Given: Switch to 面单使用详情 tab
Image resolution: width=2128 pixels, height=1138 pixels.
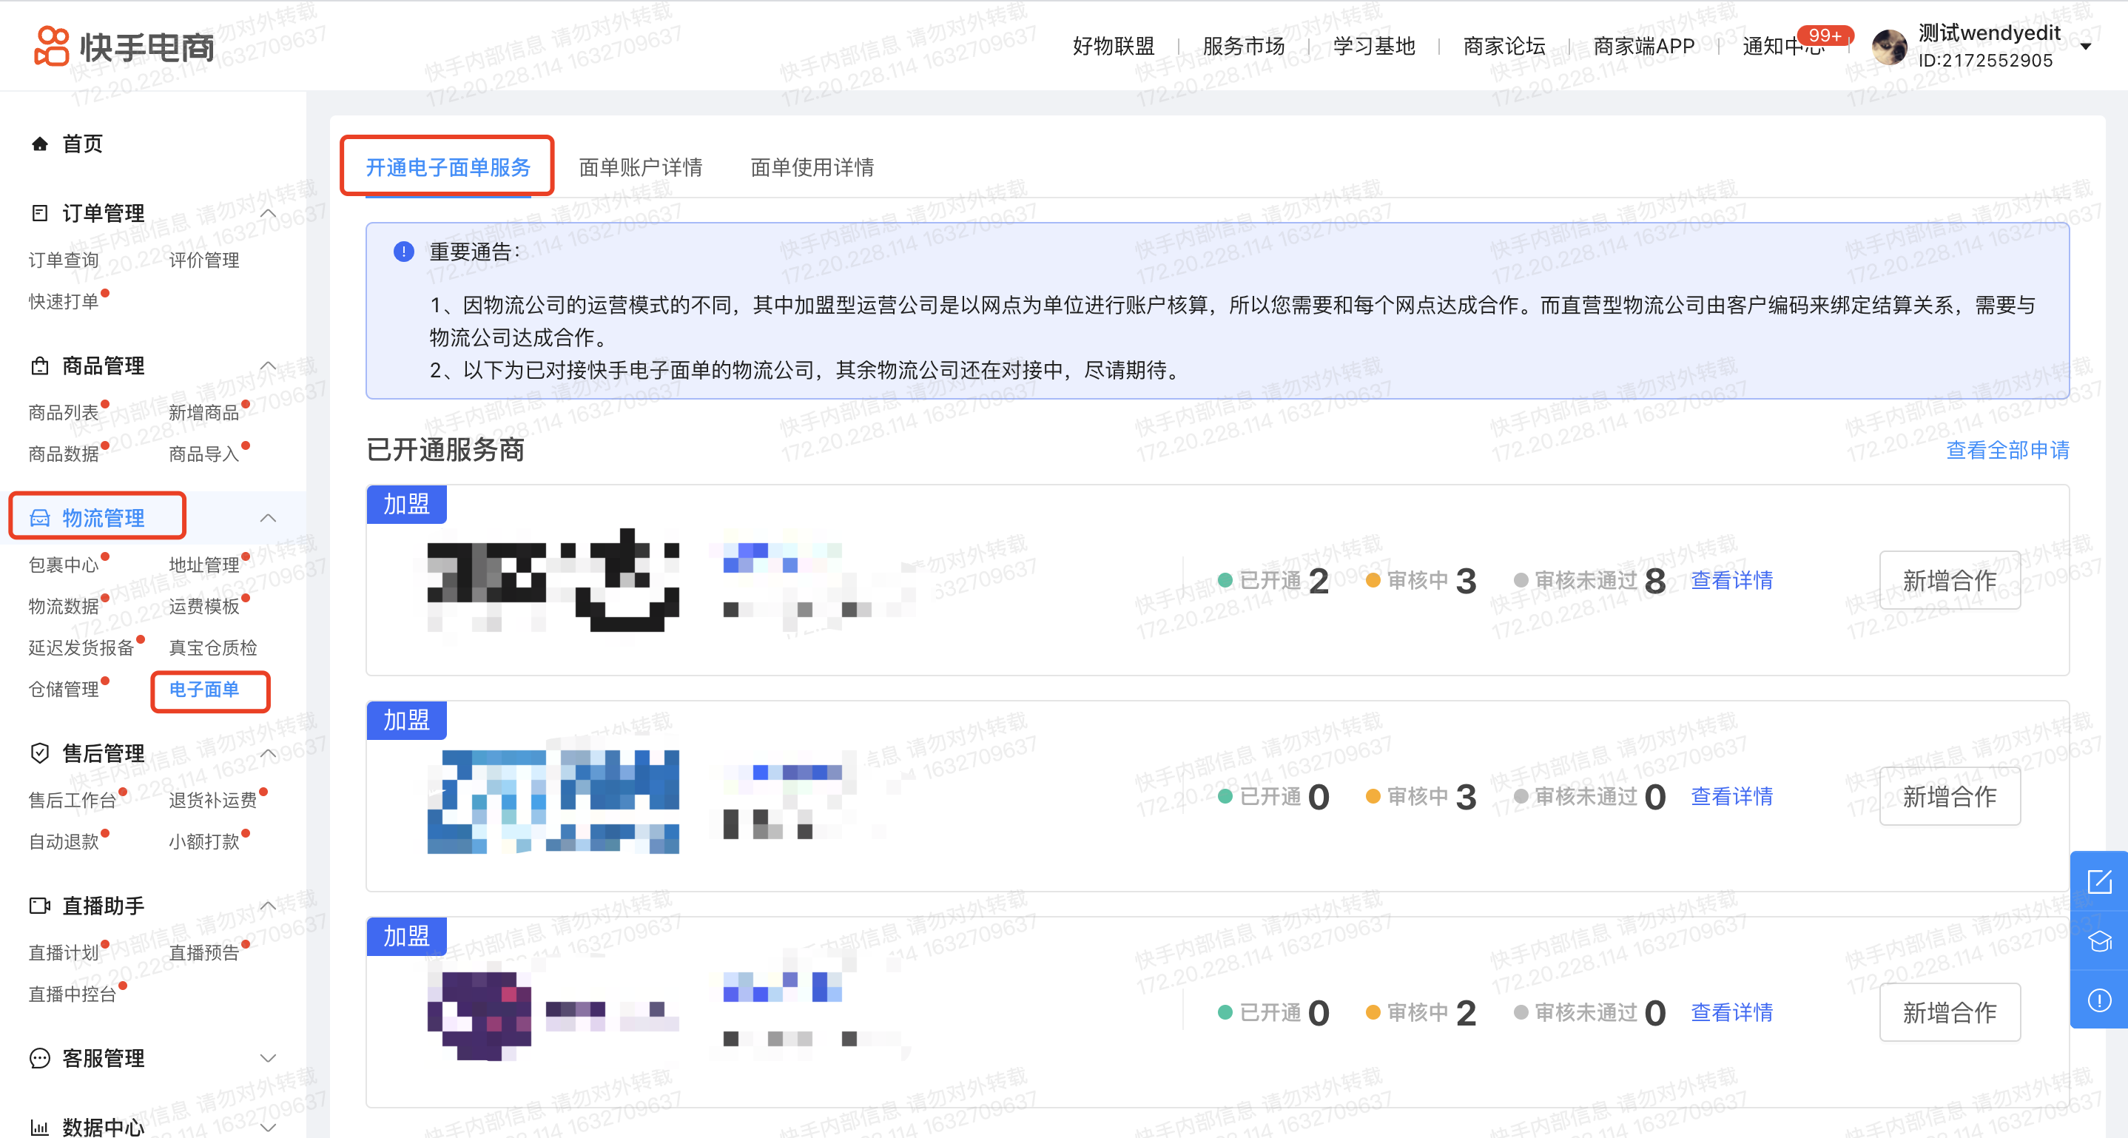Looking at the screenshot, I should (812, 166).
